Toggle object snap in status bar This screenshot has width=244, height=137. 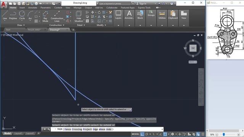[165, 134]
